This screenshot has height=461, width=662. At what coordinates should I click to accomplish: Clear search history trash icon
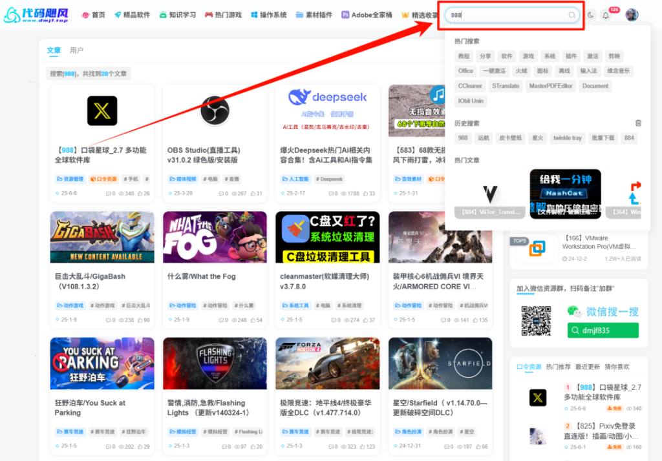[x=638, y=123]
